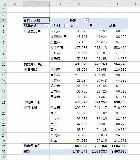
Task: Open the 市町村 filter dropdown
Action: [x=67, y=26]
